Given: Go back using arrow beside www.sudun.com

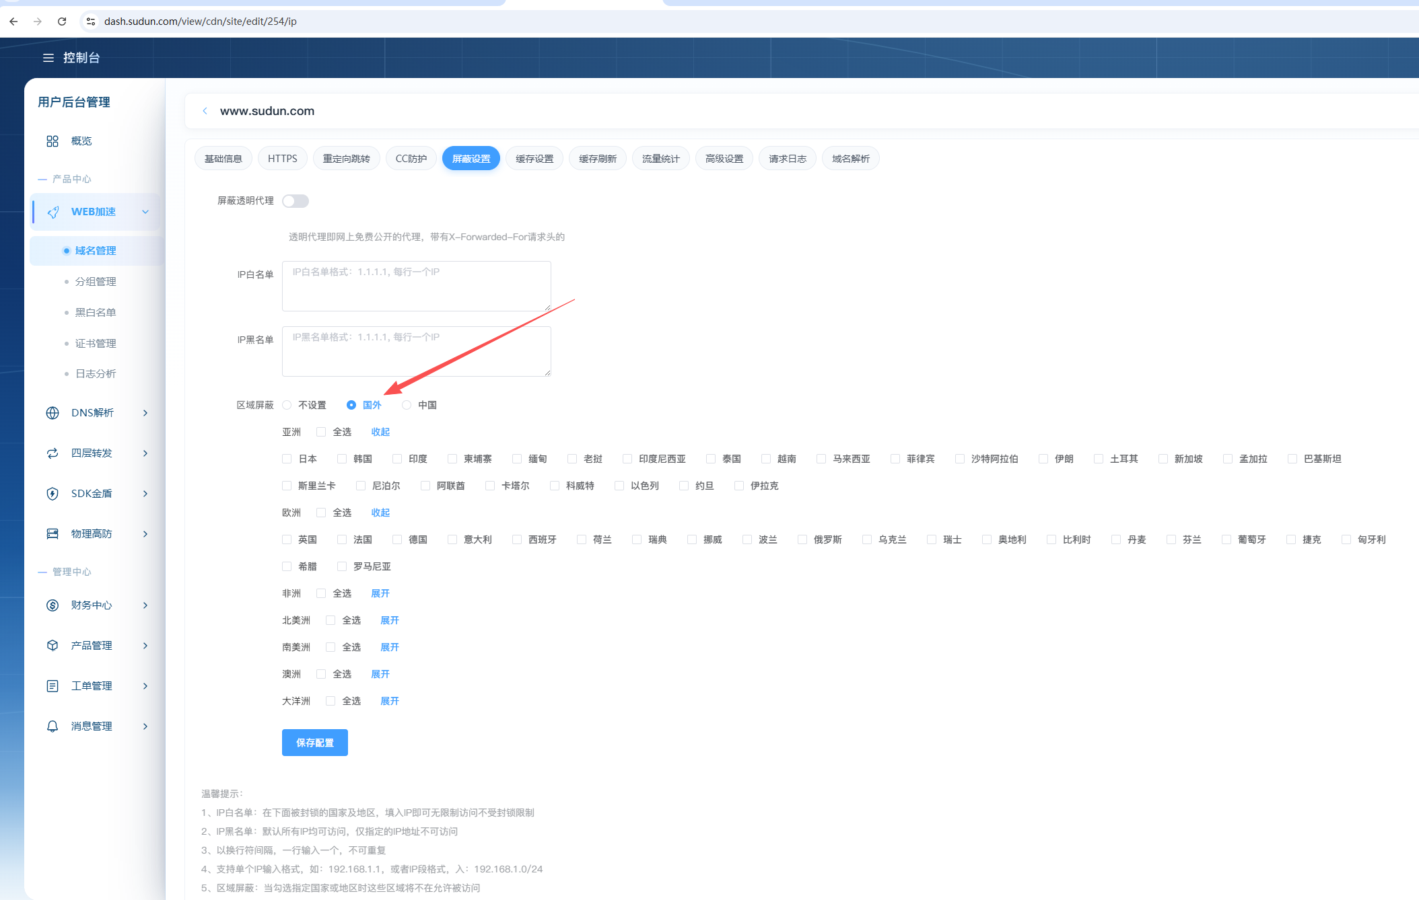Looking at the screenshot, I should [x=205, y=111].
